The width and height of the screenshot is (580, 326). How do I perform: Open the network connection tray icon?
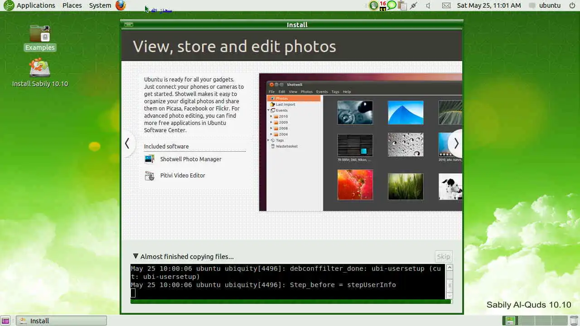point(413,5)
